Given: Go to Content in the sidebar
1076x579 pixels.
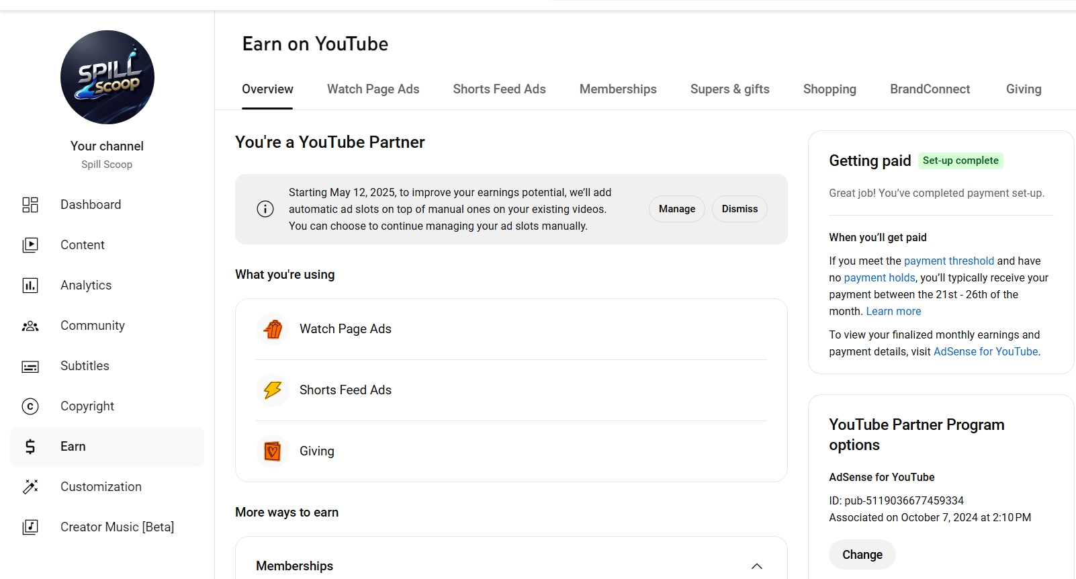Looking at the screenshot, I should tap(107, 245).
